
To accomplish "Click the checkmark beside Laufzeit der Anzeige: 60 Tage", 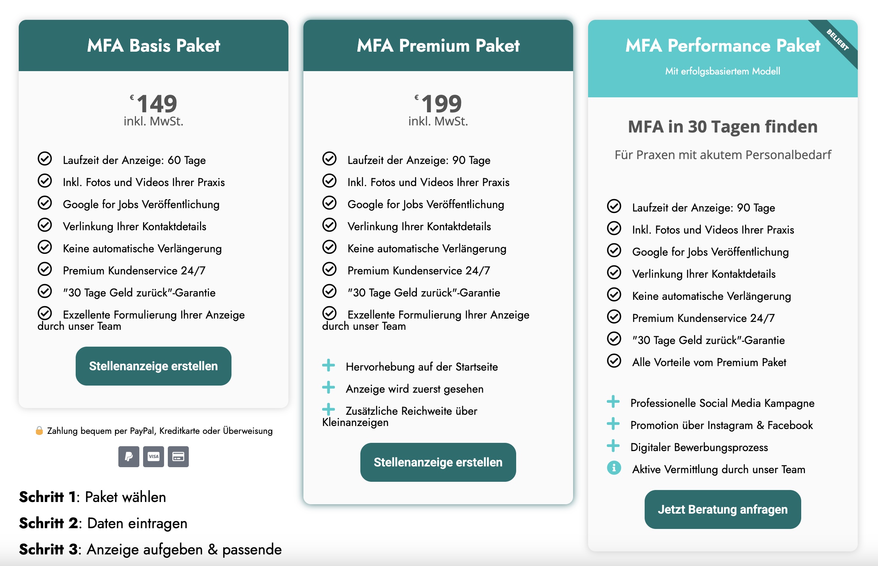I will [x=45, y=159].
